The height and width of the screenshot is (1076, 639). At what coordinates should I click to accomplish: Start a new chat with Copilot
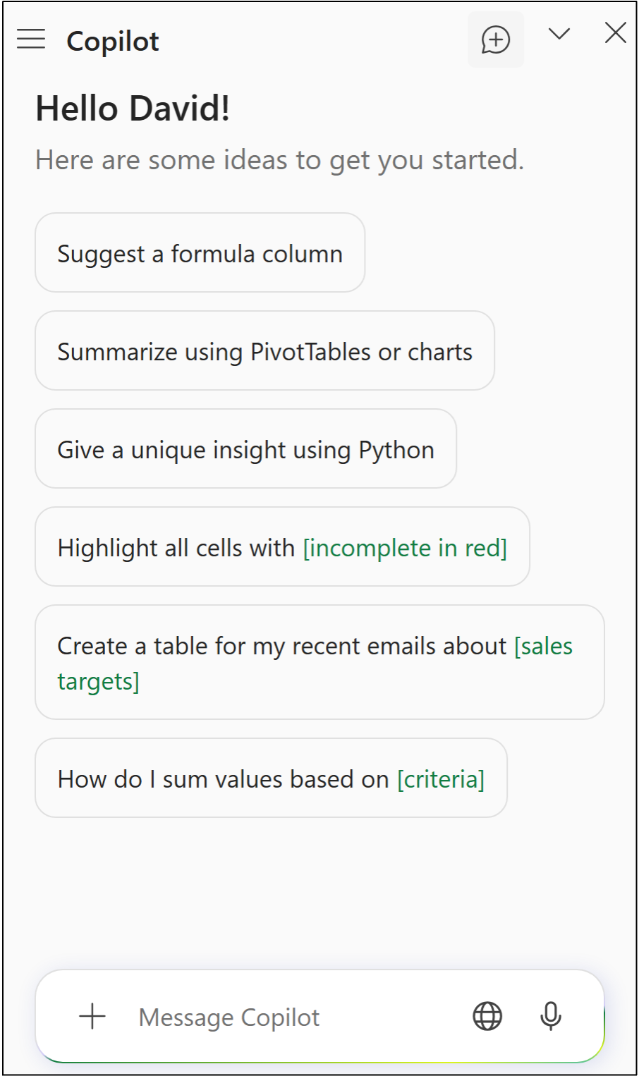tap(495, 39)
